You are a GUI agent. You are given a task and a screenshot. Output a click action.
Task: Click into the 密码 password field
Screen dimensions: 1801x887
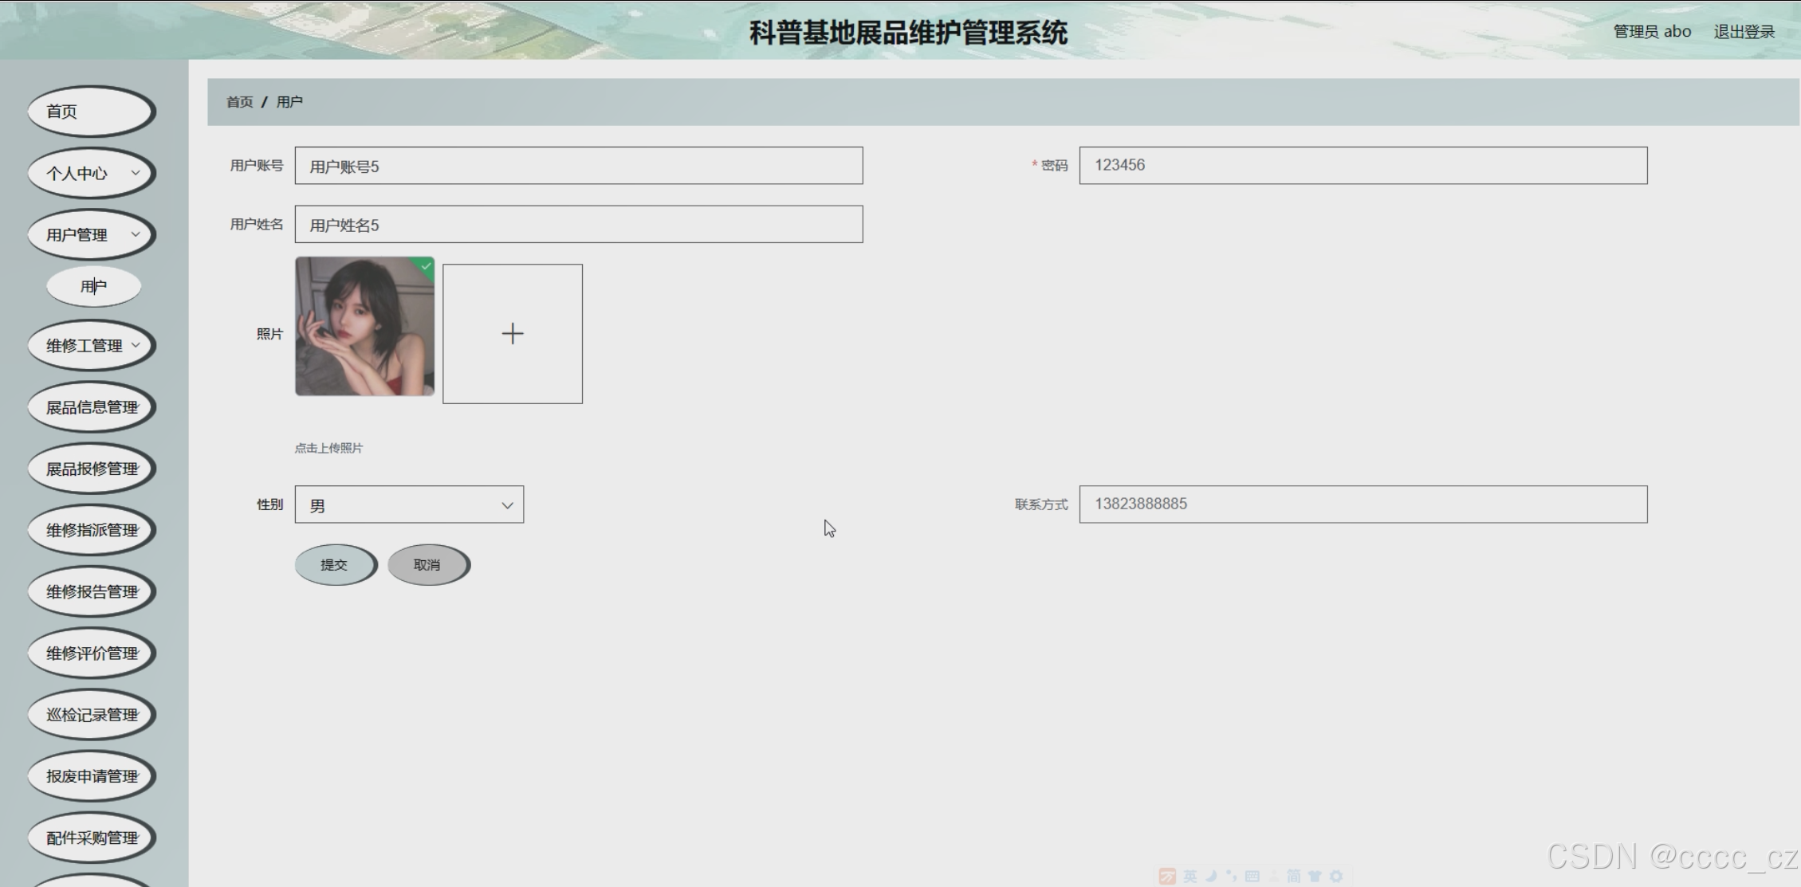click(1363, 165)
